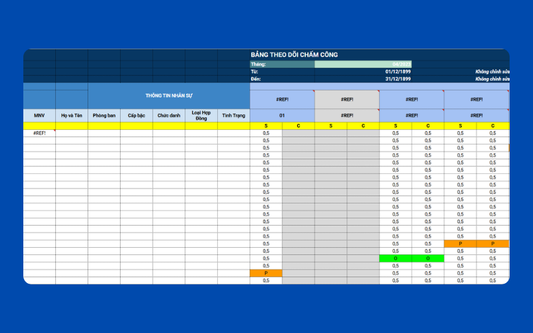The height and width of the screenshot is (333, 533).
Task: Select the BẢNG THEO DÕI CHẤM CÔNG title cell
Action: (x=290, y=55)
